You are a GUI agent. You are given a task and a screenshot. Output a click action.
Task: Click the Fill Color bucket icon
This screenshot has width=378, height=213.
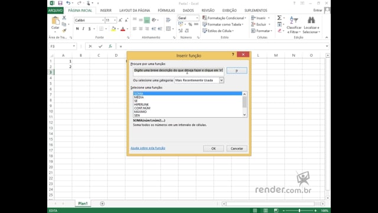pyautogui.click(x=113, y=29)
